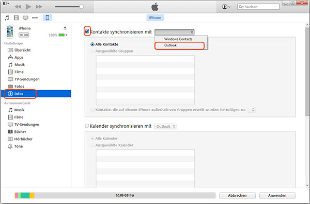Click the fast-forward button
Viewport: 310px width, 204px height.
click(x=39, y=7)
